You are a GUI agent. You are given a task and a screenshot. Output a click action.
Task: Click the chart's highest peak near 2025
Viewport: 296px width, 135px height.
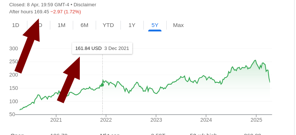pos(255,60)
